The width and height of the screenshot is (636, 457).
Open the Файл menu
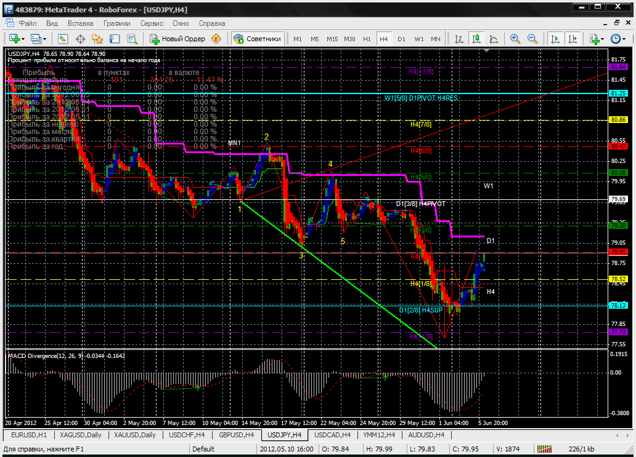tap(28, 23)
